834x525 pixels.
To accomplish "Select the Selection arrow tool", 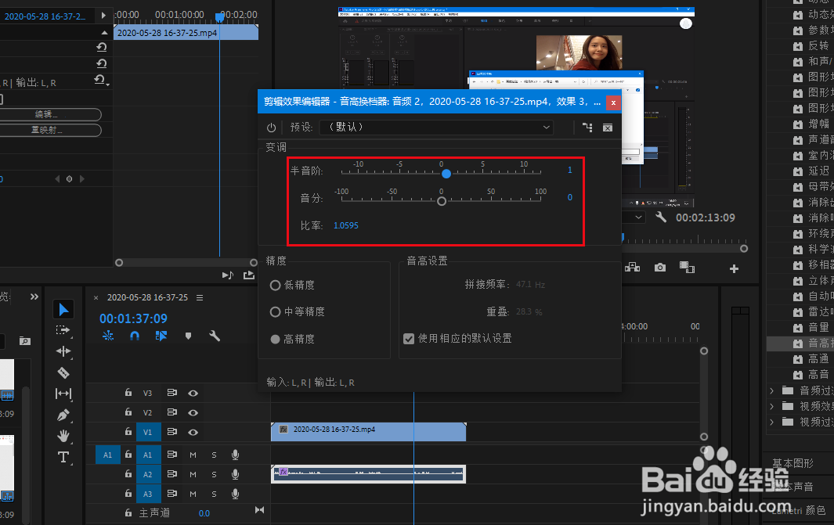I will [63, 309].
